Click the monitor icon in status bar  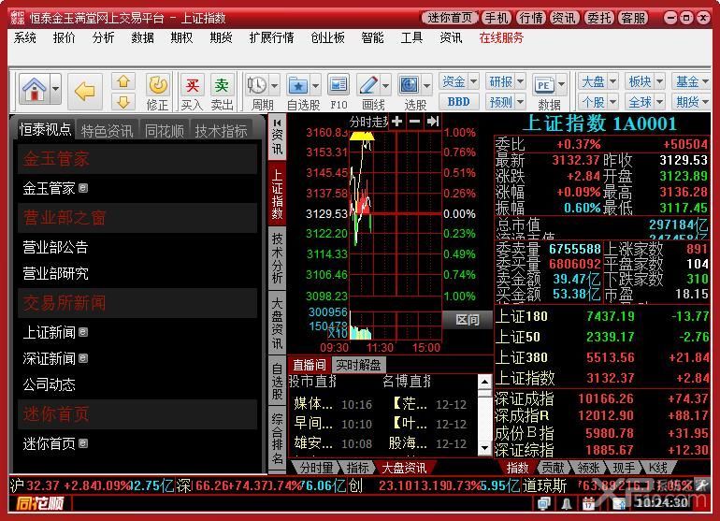(544, 504)
